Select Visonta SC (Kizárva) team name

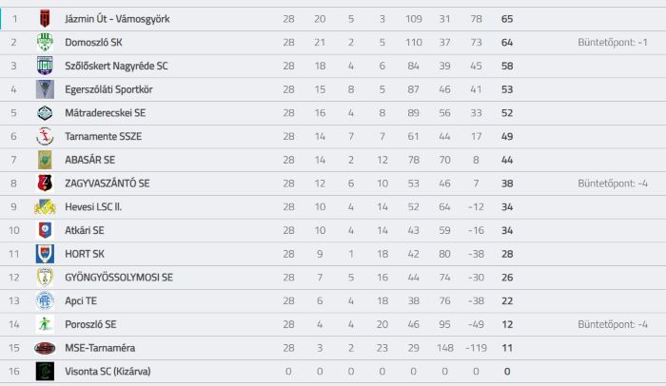point(108,371)
